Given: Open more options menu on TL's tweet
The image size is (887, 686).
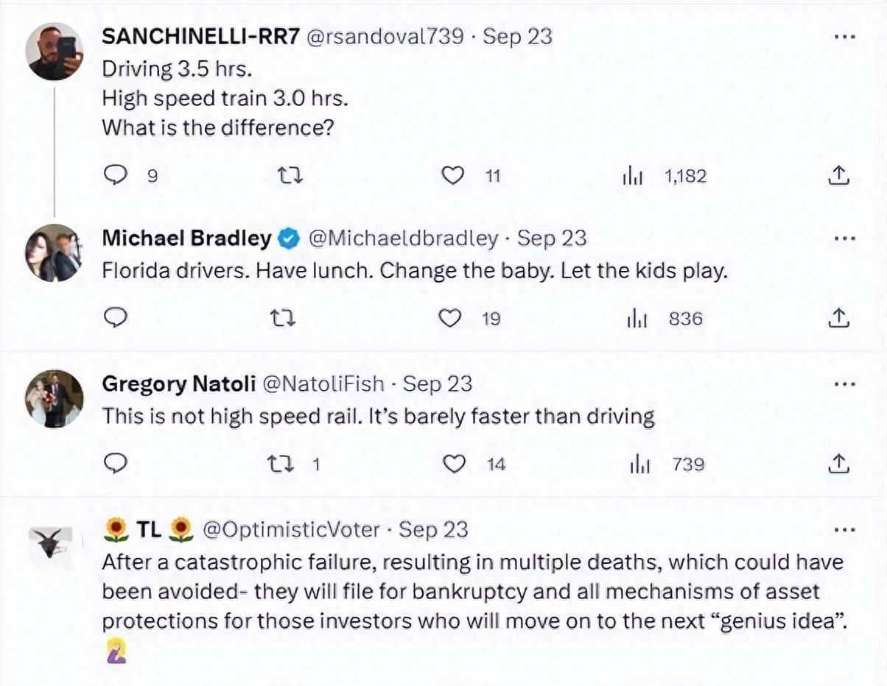Looking at the screenshot, I should [x=844, y=530].
